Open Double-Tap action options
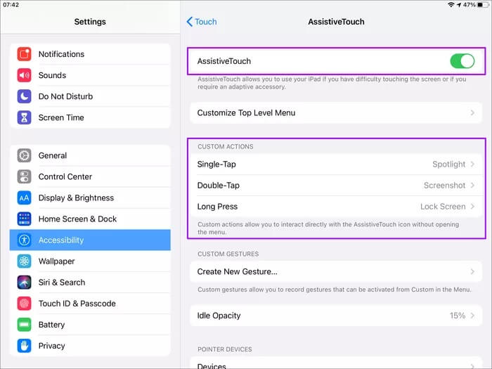Viewport: 492px width, 369px height. click(336, 186)
